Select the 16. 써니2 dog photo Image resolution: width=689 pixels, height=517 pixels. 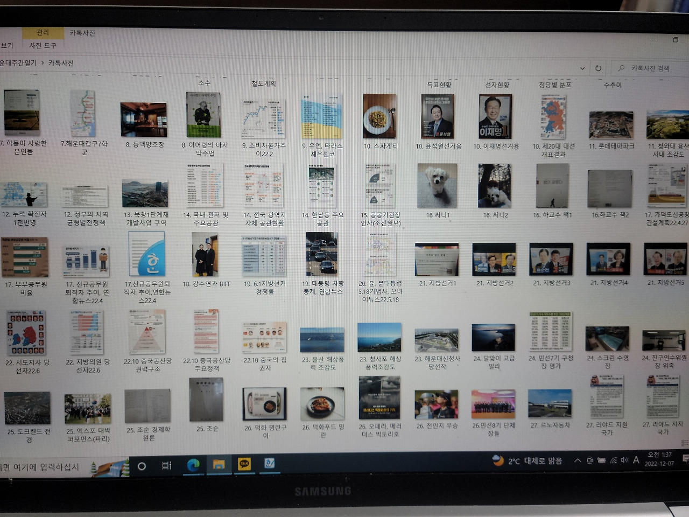tap(495, 186)
